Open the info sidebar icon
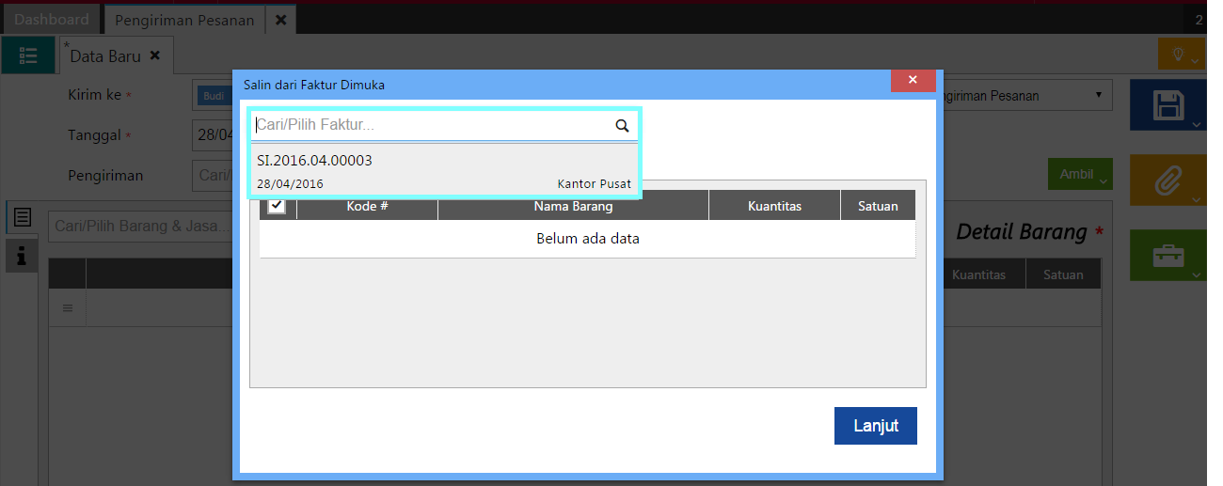1223x486 pixels. [23, 255]
